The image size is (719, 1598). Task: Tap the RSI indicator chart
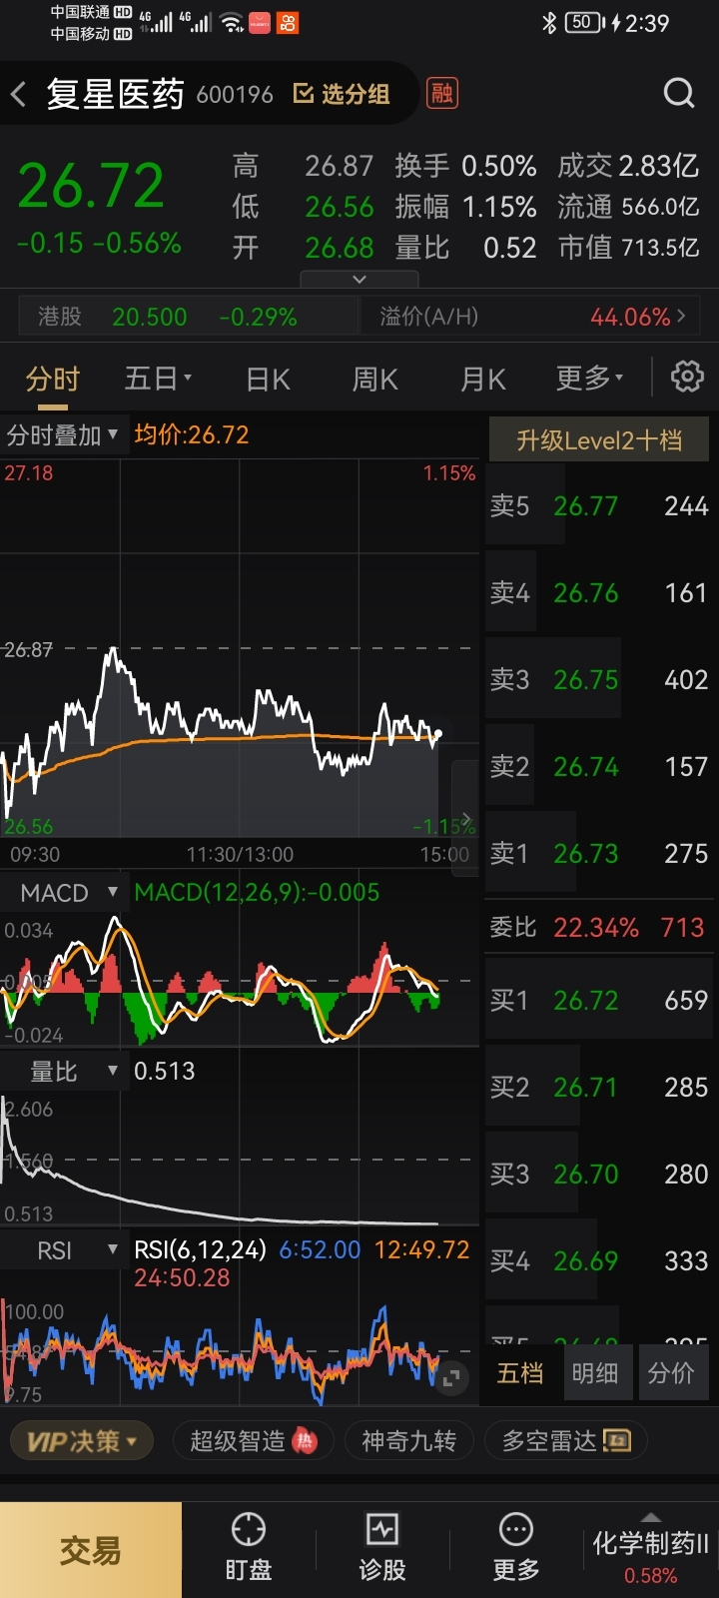point(238,1348)
